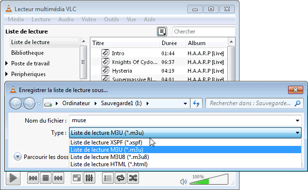308x190 pixels.
Task: Select the Knights Of Cydo... track
Action: 159,62
